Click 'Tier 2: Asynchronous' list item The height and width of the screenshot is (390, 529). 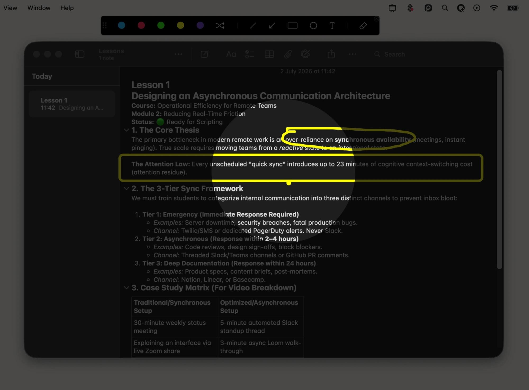pyautogui.click(x=220, y=239)
